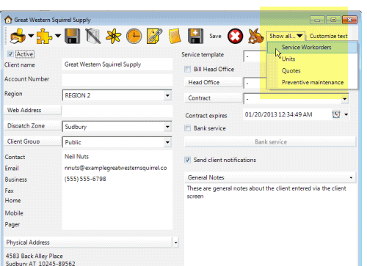The width and height of the screenshot is (367, 266).
Task: Close the client window
Action: (349, 20)
